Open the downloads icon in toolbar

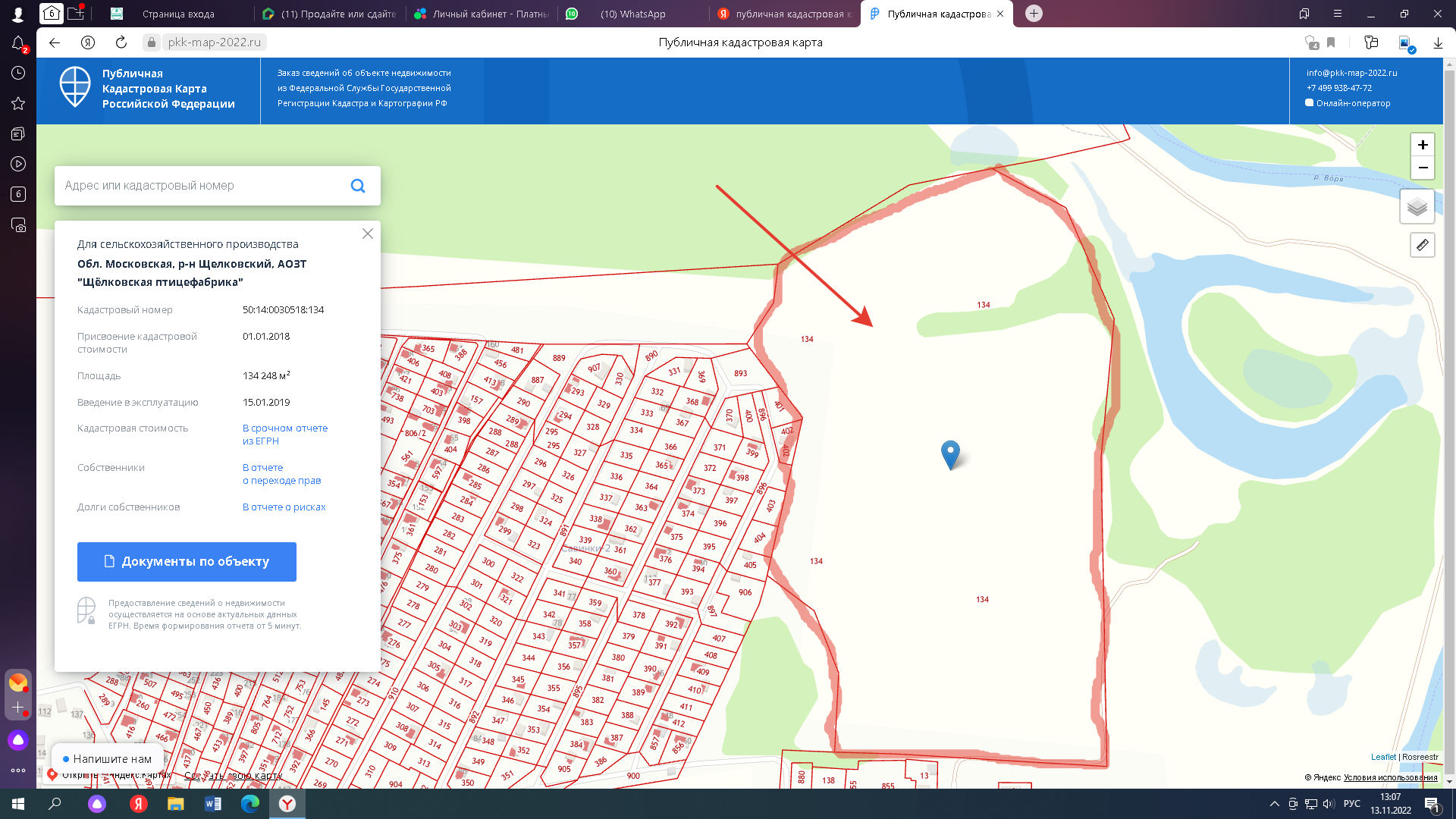point(1438,42)
